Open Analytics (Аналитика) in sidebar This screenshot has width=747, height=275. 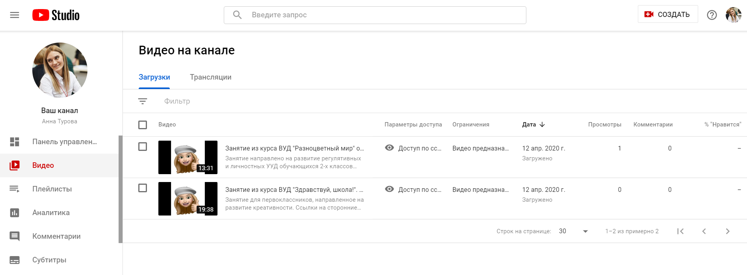coord(51,213)
